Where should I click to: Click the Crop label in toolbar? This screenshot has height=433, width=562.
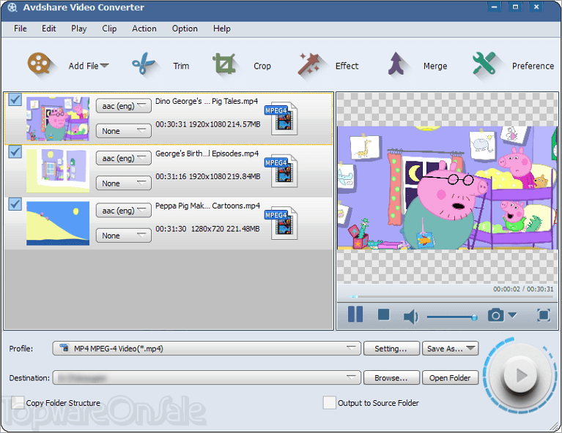click(262, 67)
